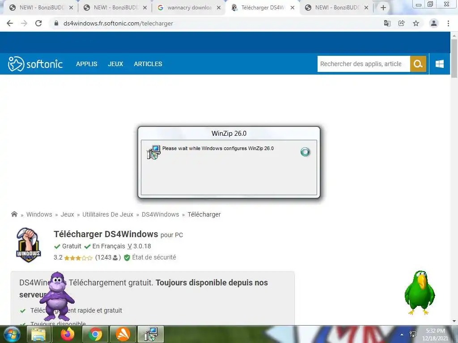Click the browser forward arrow
This screenshot has width=458, height=343.
click(24, 23)
